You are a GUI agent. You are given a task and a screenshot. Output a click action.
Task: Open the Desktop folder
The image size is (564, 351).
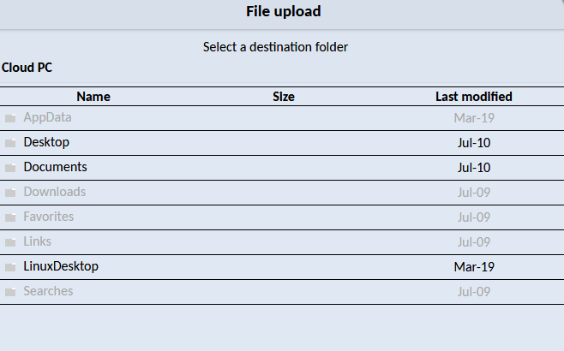(x=46, y=142)
